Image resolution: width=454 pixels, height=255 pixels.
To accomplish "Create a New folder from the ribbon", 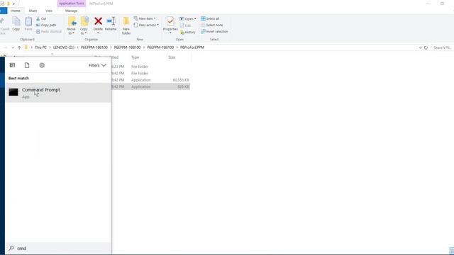I will (x=126, y=25).
